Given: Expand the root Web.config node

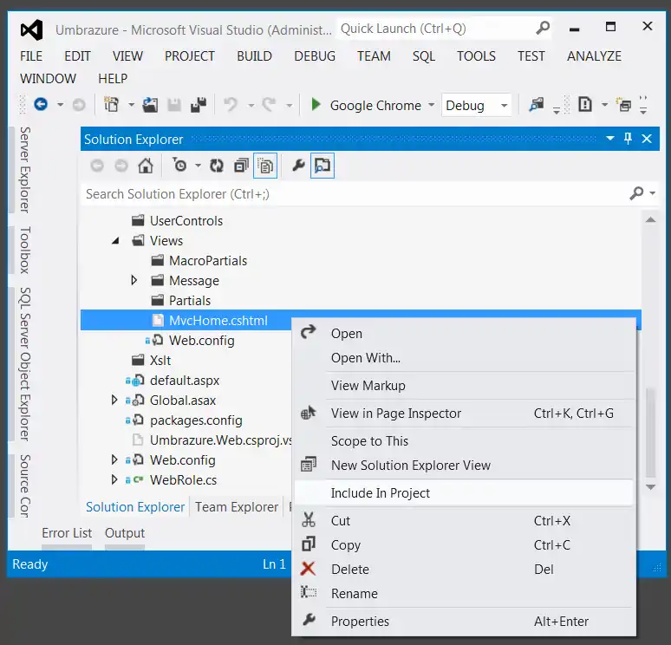Looking at the screenshot, I should coord(114,459).
